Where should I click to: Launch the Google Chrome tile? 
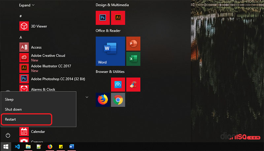point(118,100)
